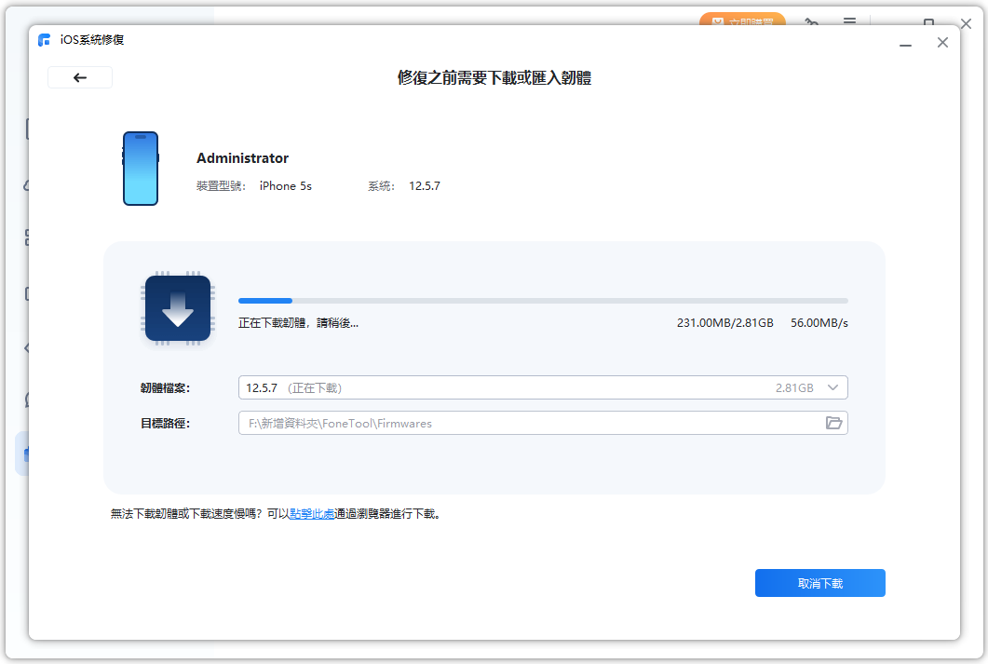The width and height of the screenshot is (988, 664).
Task: Click the key icon beside 立即購買
Action: [x=811, y=21]
